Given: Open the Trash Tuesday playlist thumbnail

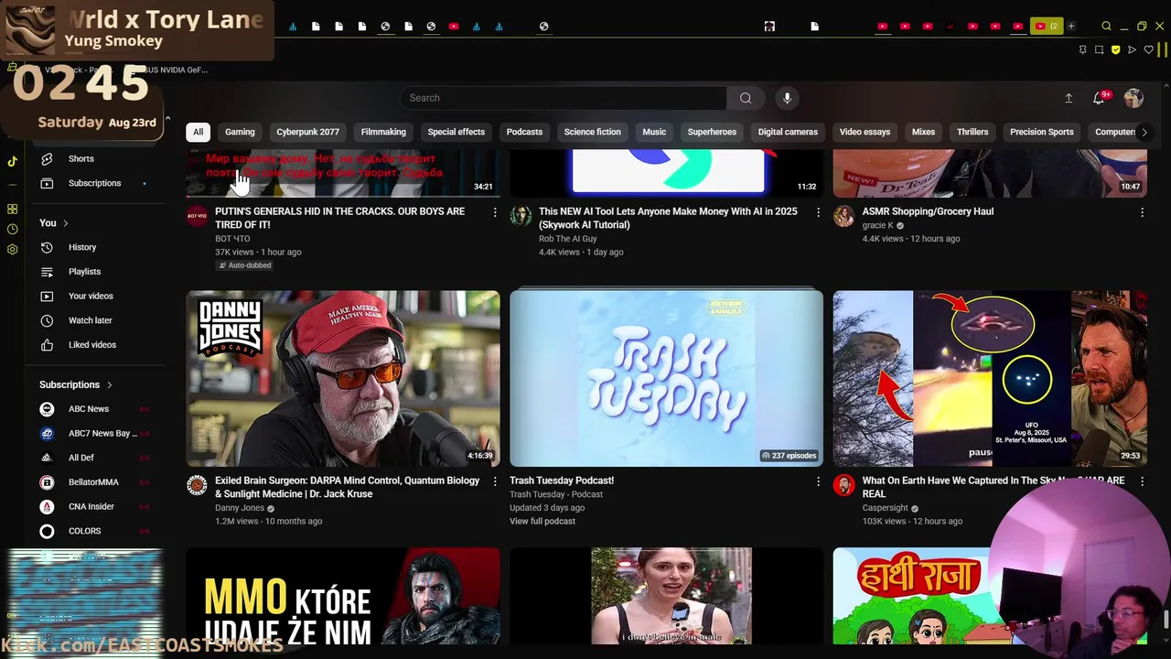Looking at the screenshot, I should 666,379.
